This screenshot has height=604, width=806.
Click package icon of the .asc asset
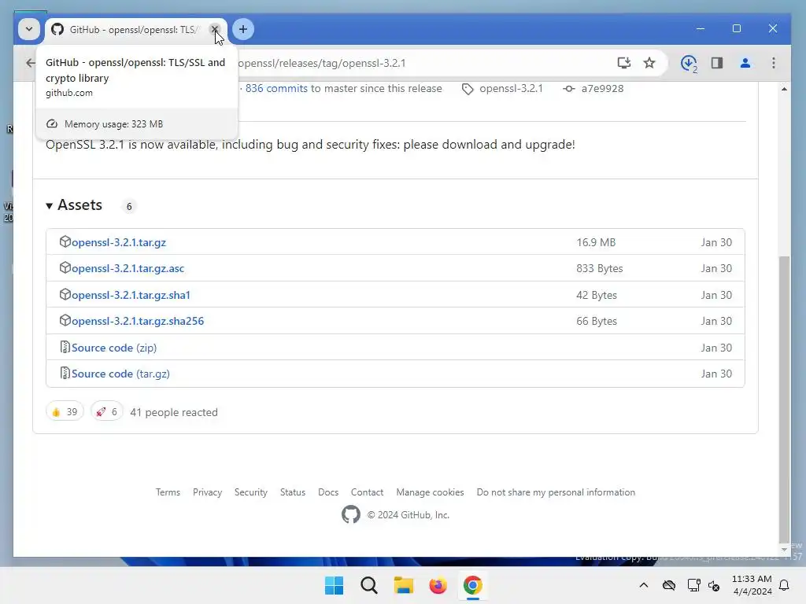tap(65, 267)
